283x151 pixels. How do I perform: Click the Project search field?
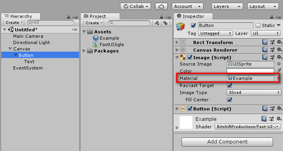tap(129, 23)
